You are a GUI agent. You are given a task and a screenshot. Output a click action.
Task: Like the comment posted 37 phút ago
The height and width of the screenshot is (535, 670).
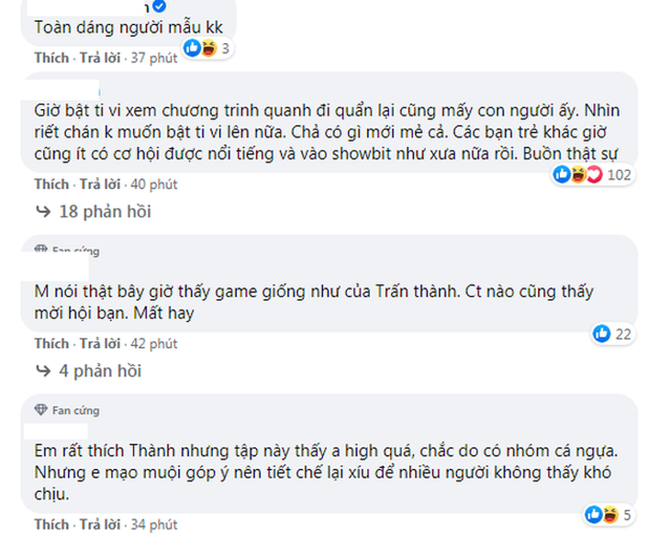click(51, 58)
